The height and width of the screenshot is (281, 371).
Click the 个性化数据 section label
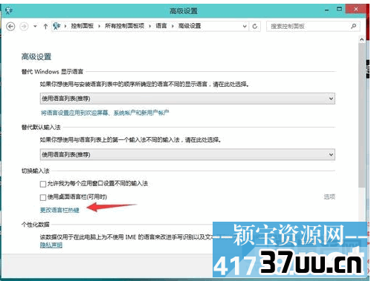point(36,225)
